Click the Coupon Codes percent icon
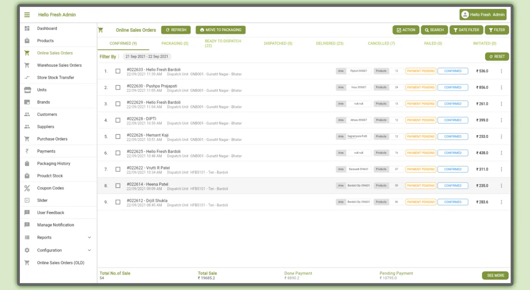 27,188
